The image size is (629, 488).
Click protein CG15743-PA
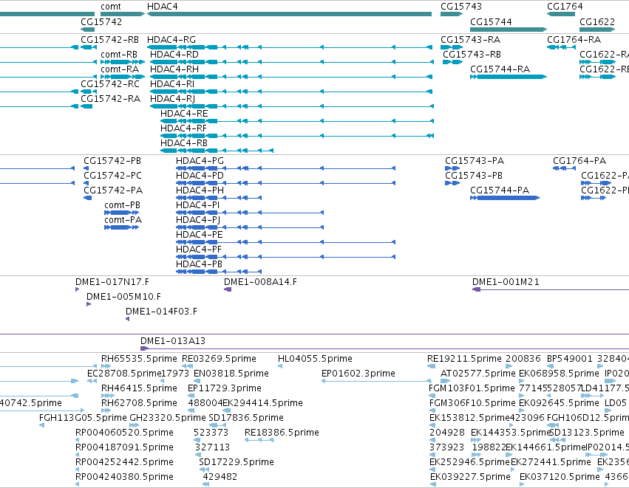click(x=475, y=161)
